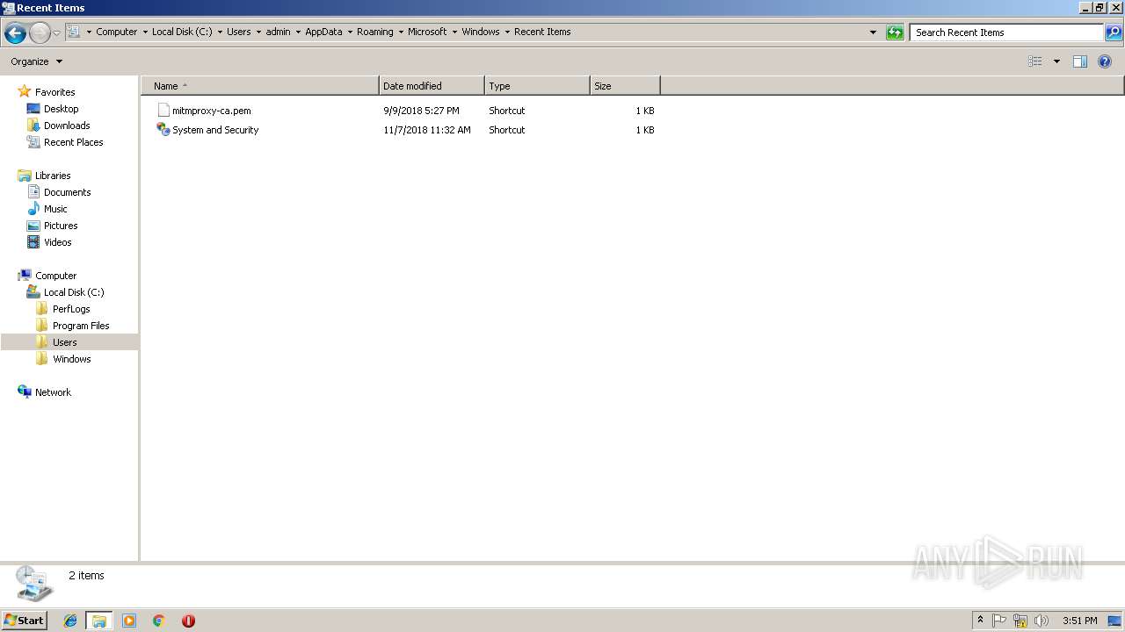Click AppData in the address breadcrumb
The height and width of the screenshot is (632, 1125).
pyautogui.click(x=323, y=32)
